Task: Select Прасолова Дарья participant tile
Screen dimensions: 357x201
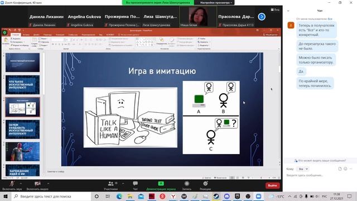Action: 236,17
